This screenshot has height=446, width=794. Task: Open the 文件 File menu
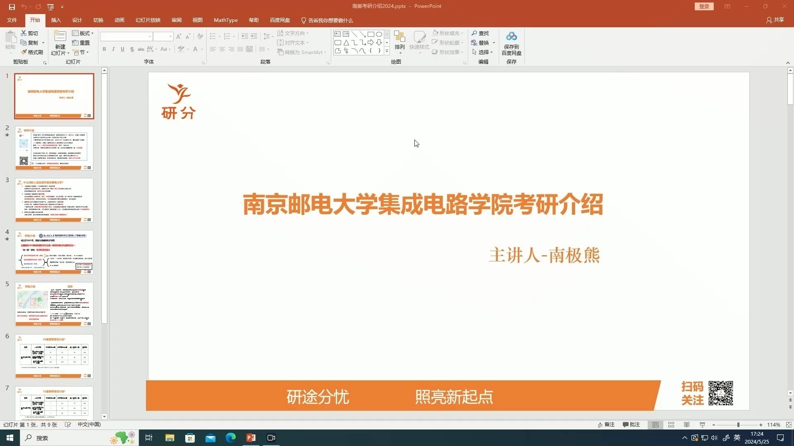click(12, 20)
